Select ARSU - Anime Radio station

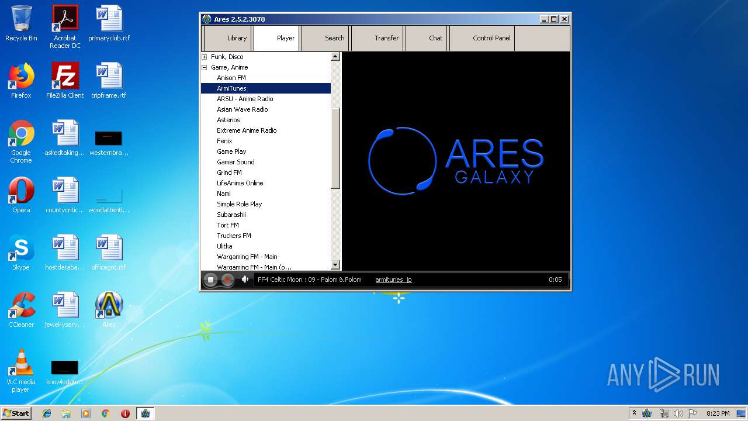tap(245, 99)
